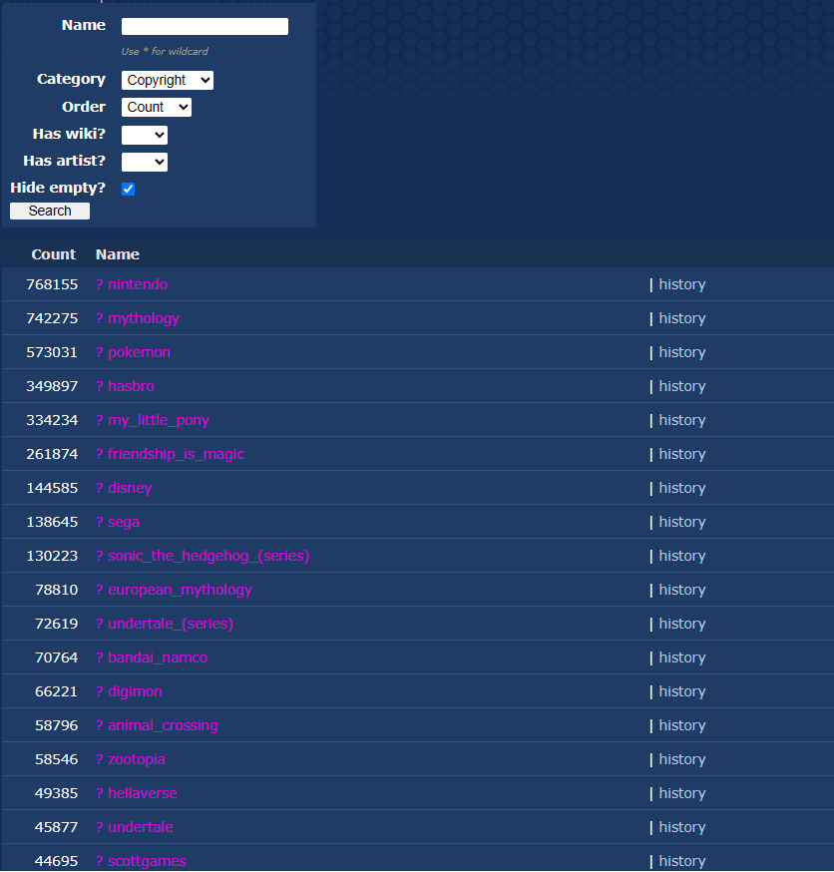Open the hasbro tag link

(131, 386)
